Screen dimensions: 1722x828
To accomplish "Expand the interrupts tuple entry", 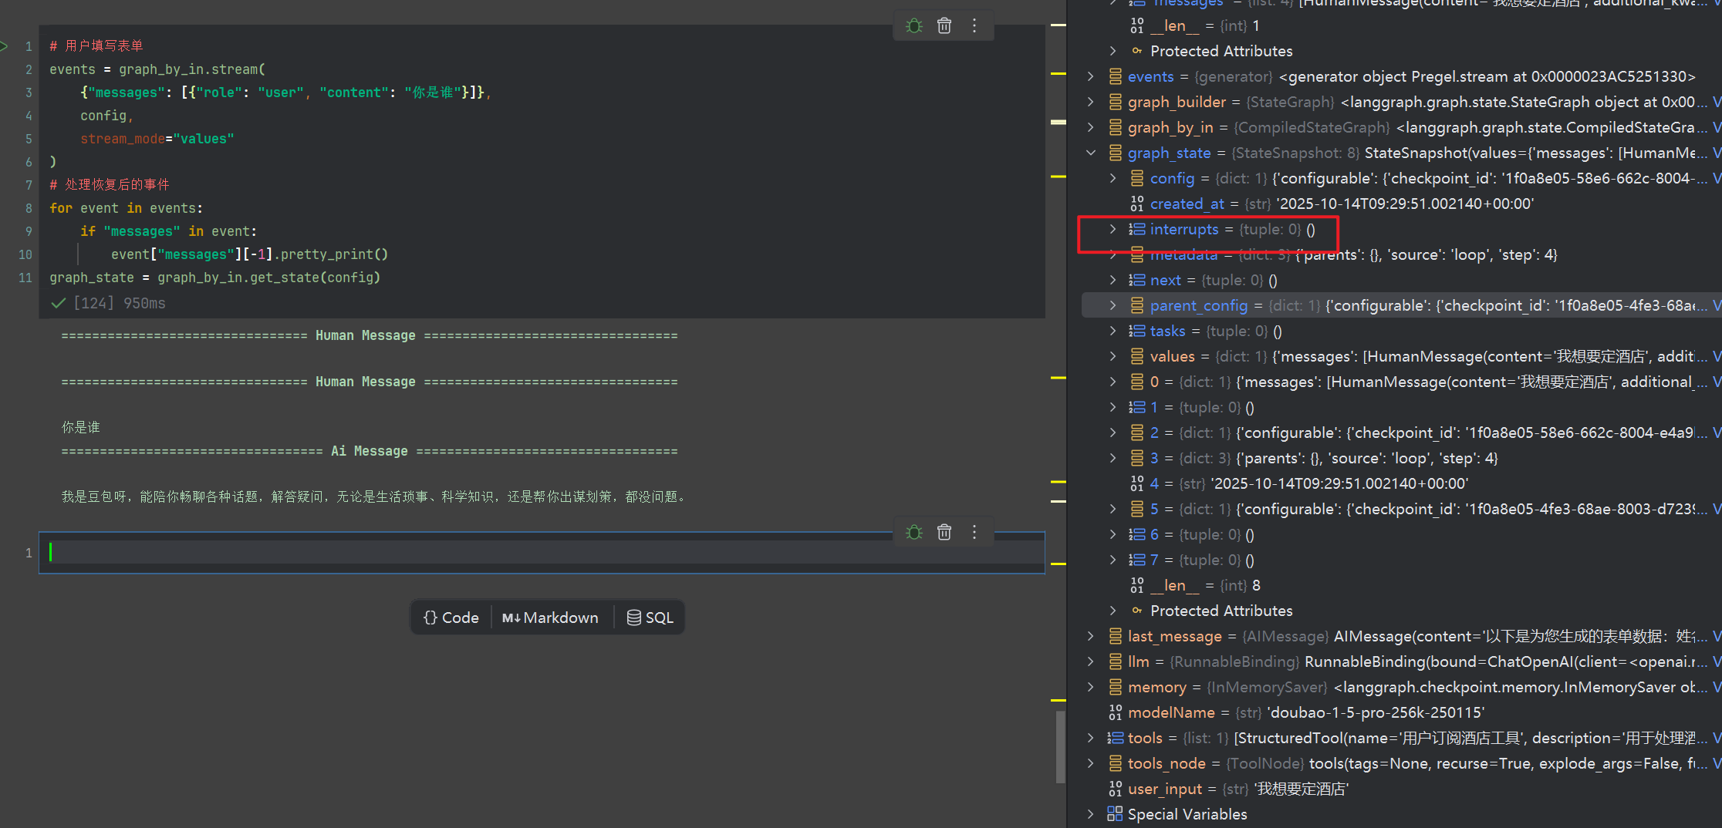I will [1113, 229].
